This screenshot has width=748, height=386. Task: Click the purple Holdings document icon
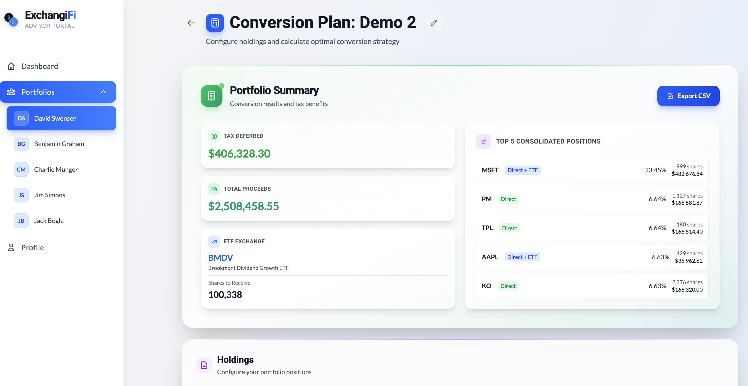click(204, 365)
